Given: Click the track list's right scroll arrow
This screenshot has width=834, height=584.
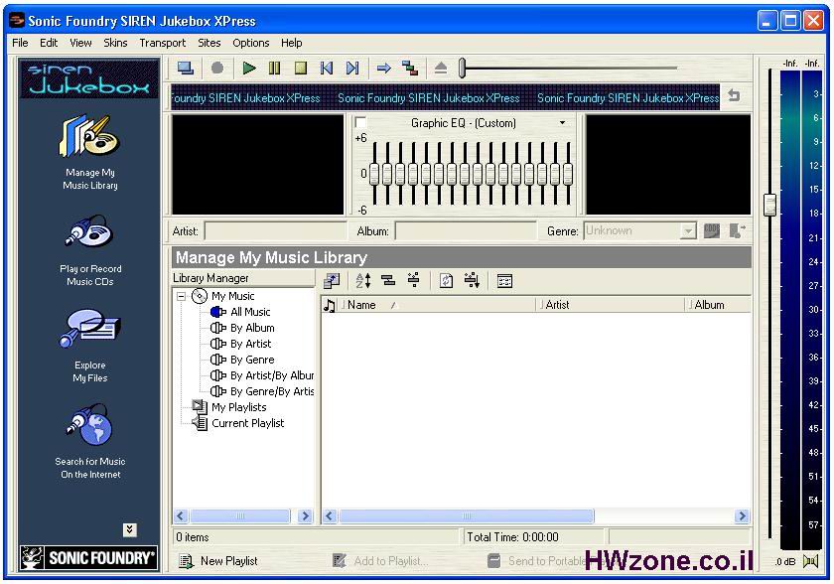Looking at the screenshot, I should click(x=742, y=515).
